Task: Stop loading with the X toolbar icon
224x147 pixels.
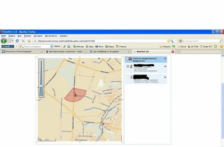Action: click(23, 41)
